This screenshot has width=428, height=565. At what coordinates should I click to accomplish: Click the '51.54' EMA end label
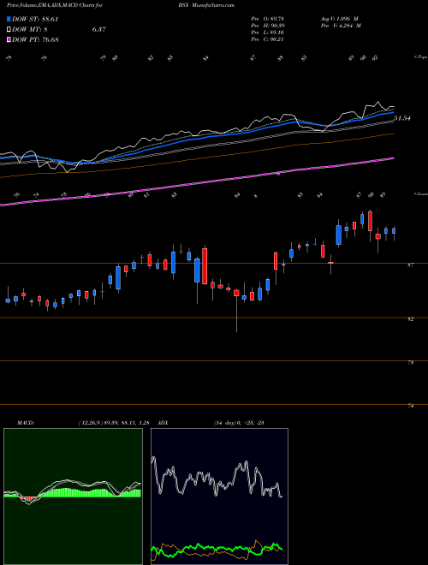[x=402, y=118]
